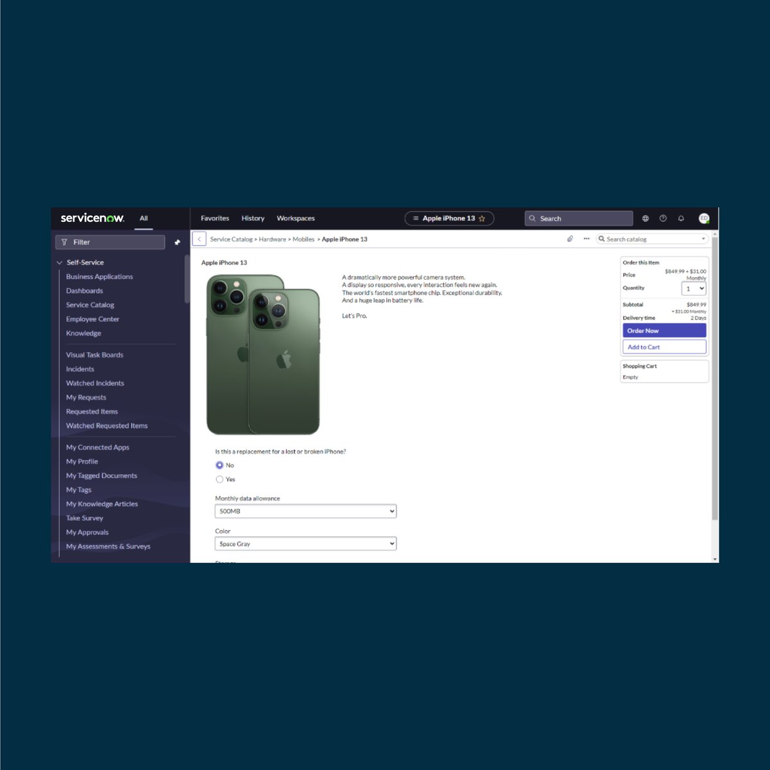Viewport: 770px width, 770px height.
Task: Open My Requests
Action: (87, 397)
